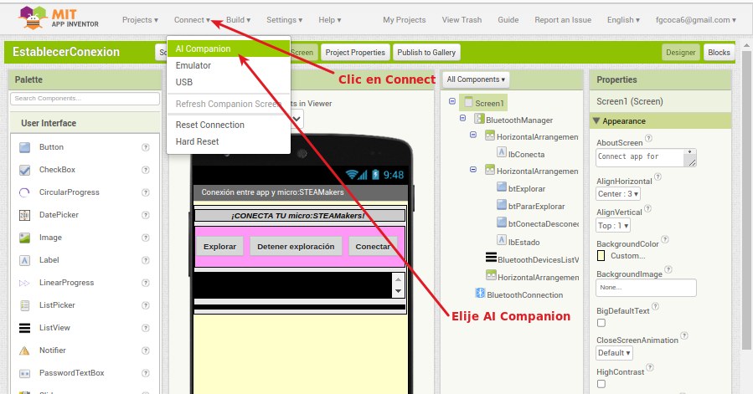Select the BluetoothConnection icon in tree
Viewport: 753px width, 394px height.
click(x=480, y=293)
